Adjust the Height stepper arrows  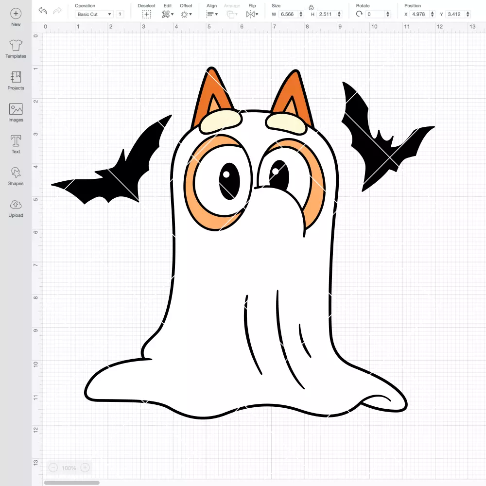339,14
